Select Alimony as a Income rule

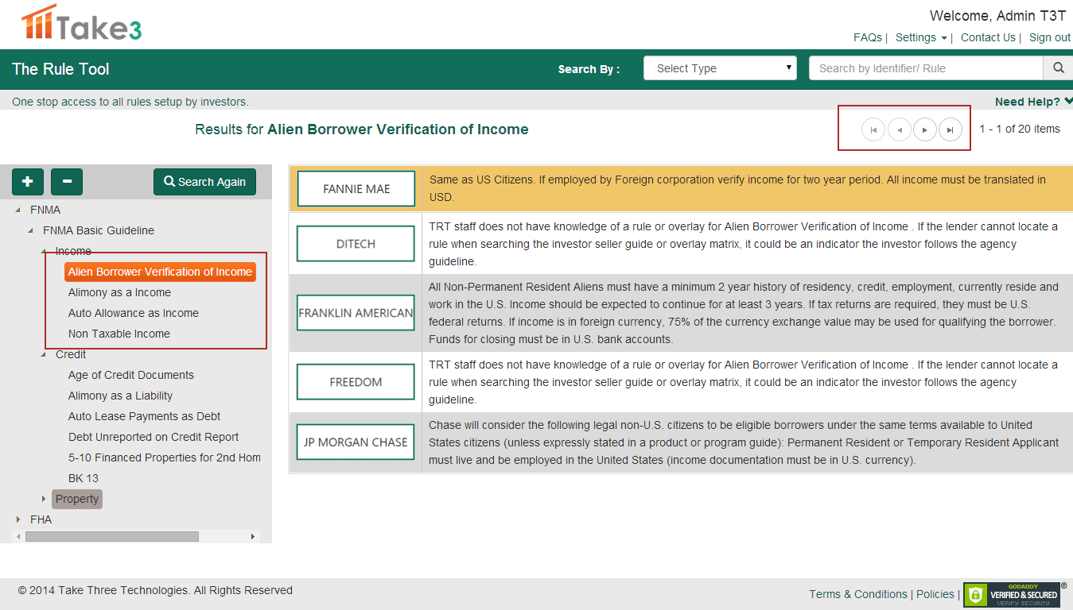[x=119, y=292]
